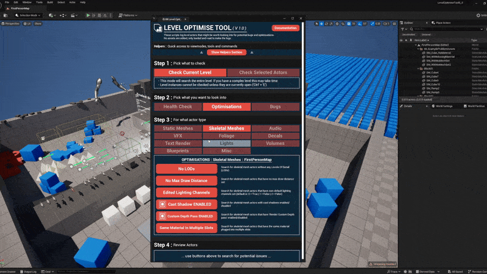Click Show Helpers Section button
The width and height of the screenshot is (487, 274).
226,52
